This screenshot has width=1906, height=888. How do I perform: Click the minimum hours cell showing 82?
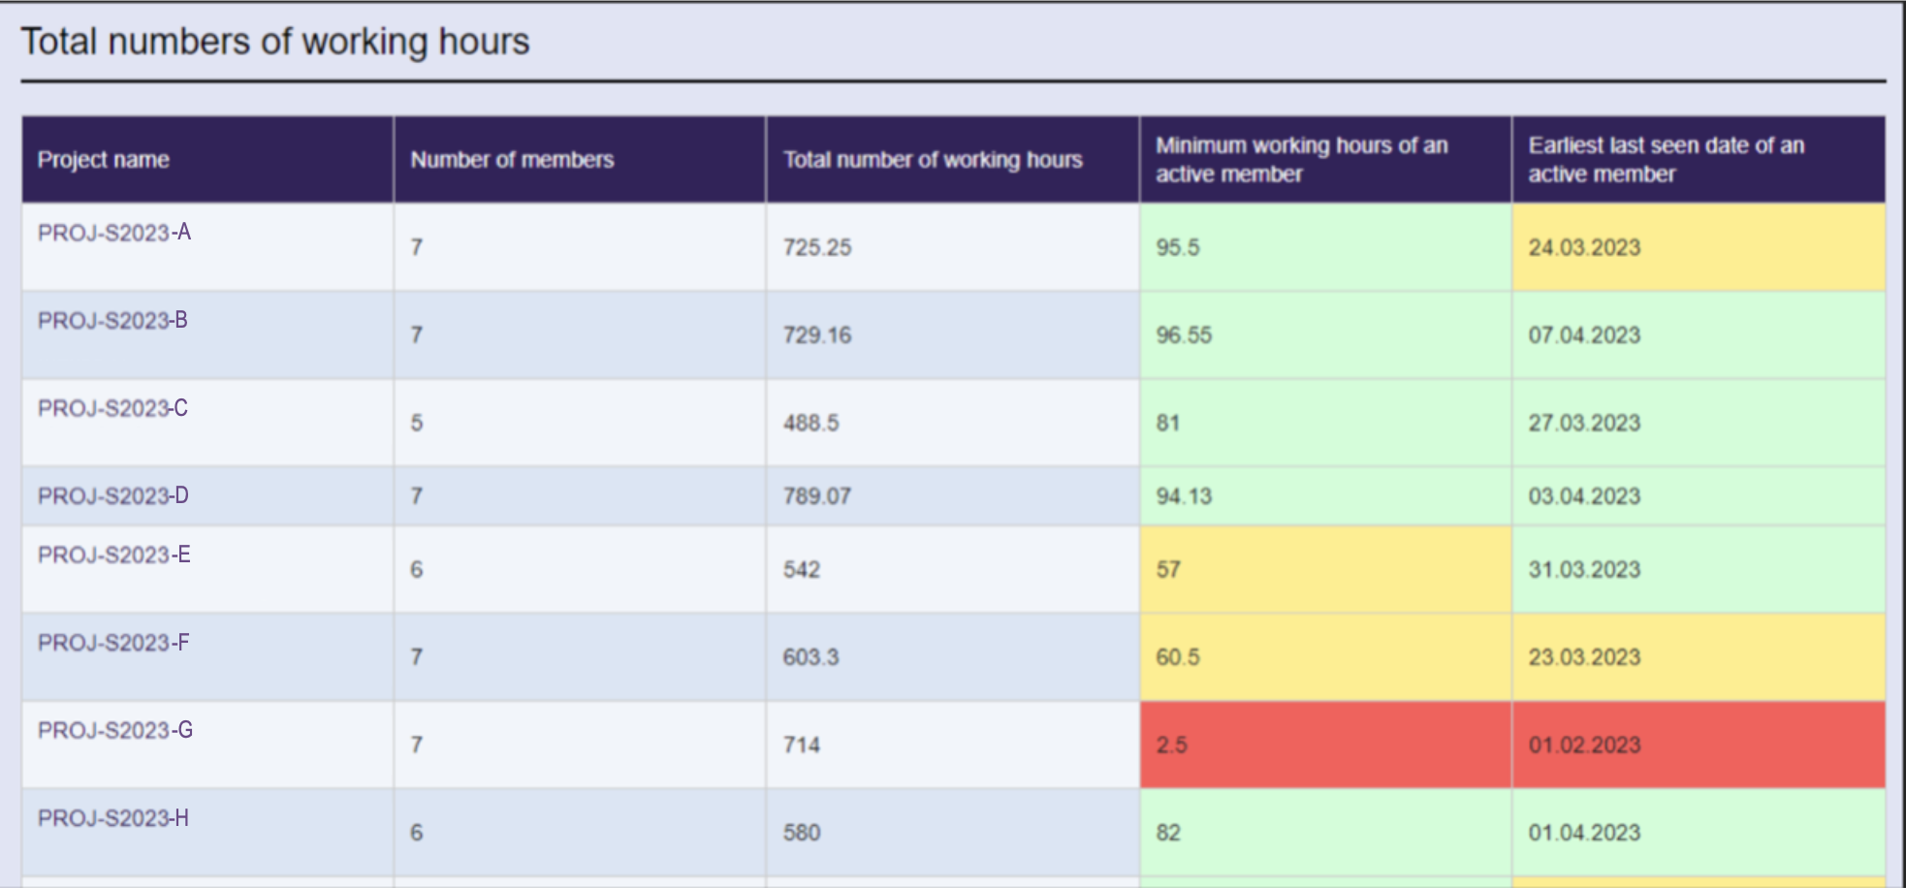(x=1325, y=833)
